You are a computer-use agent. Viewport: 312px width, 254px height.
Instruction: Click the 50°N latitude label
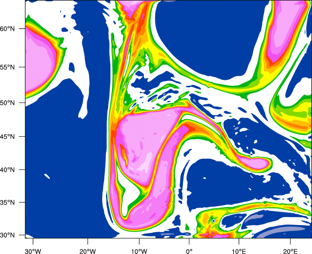[7, 103]
